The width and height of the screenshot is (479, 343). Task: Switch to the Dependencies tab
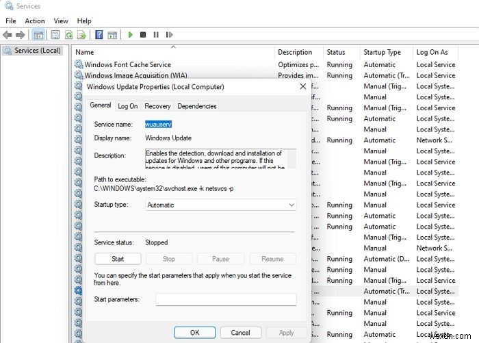(197, 106)
